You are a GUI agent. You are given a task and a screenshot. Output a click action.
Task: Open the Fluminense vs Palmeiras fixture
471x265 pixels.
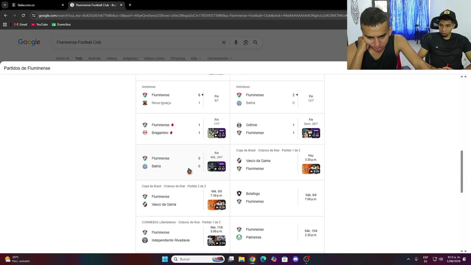[277, 234]
